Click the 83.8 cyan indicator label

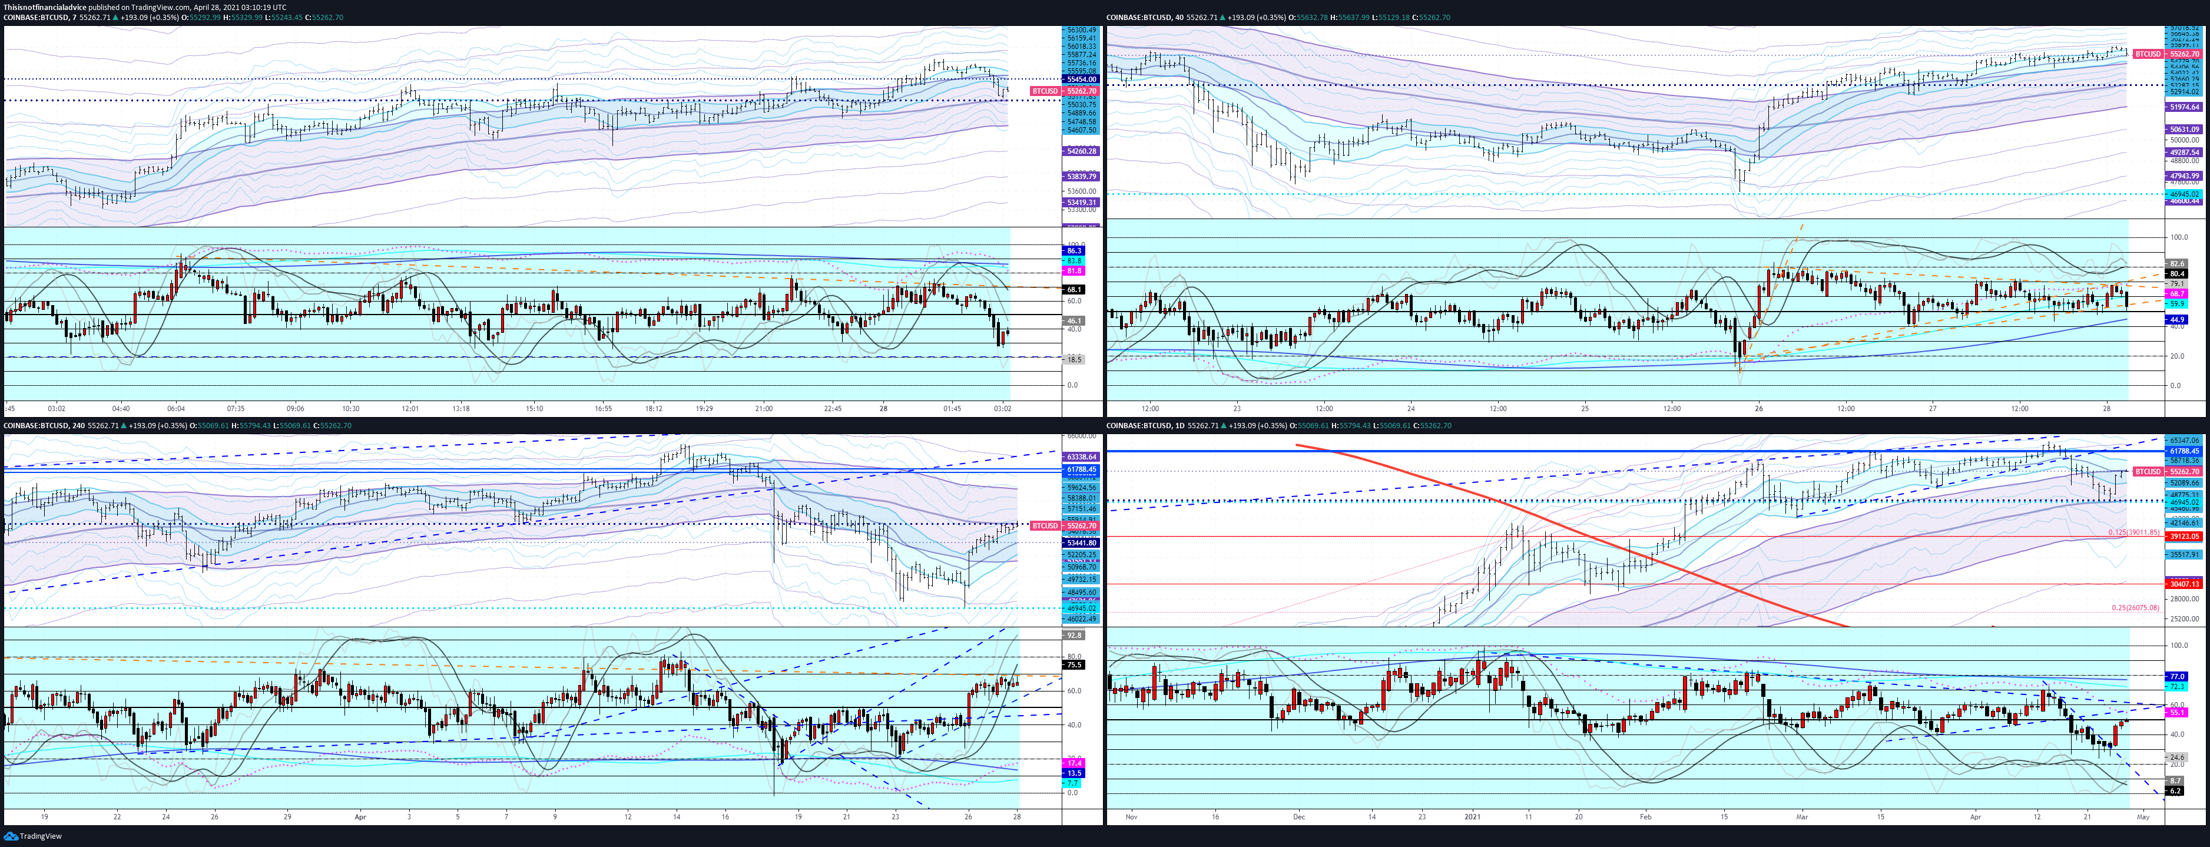pos(1074,260)
